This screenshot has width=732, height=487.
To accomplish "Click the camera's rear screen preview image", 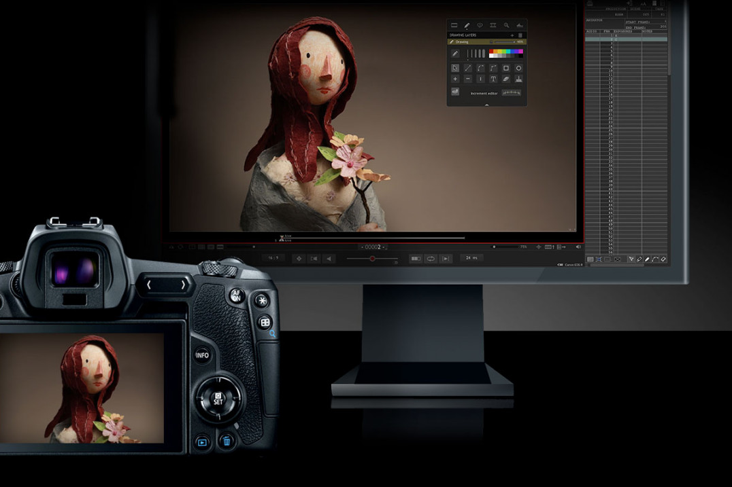I will [x=82, y=388].
